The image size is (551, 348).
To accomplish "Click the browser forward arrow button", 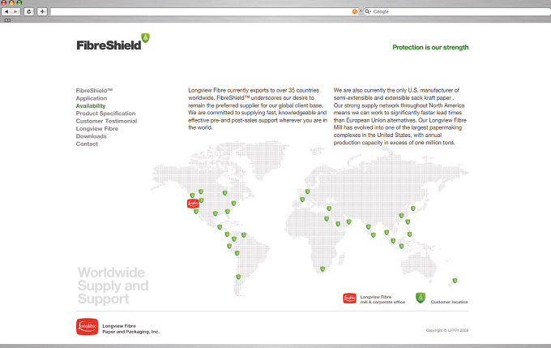I will coord(15,11).
